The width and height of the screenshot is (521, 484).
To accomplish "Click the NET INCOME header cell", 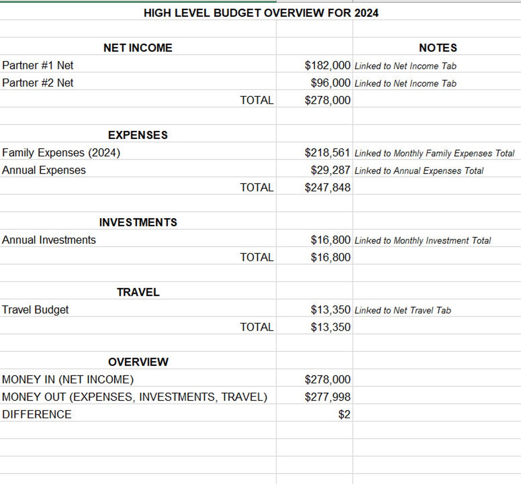I will (x=137, y=48).
